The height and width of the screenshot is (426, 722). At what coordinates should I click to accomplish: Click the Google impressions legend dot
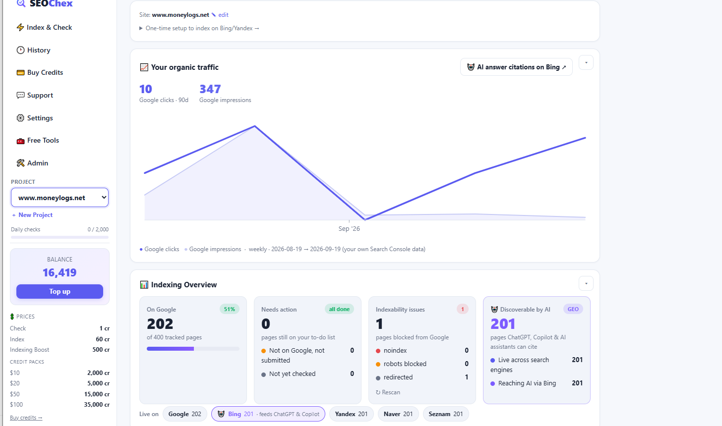(186, 249)
